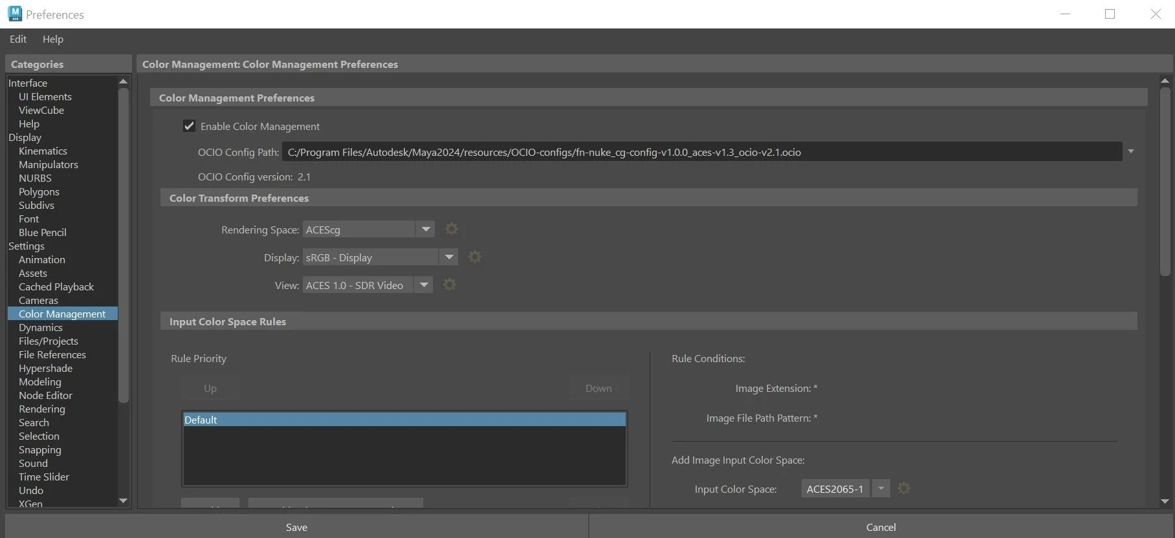Screen dimensions: 1175x538
Task: Toggle Enable Color Management checkbox
Action: (189, 126)
